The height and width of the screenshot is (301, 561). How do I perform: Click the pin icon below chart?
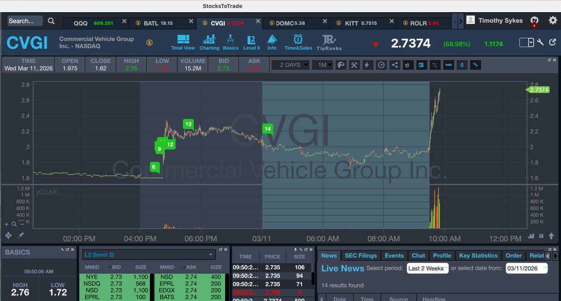(x=21, y=236)
